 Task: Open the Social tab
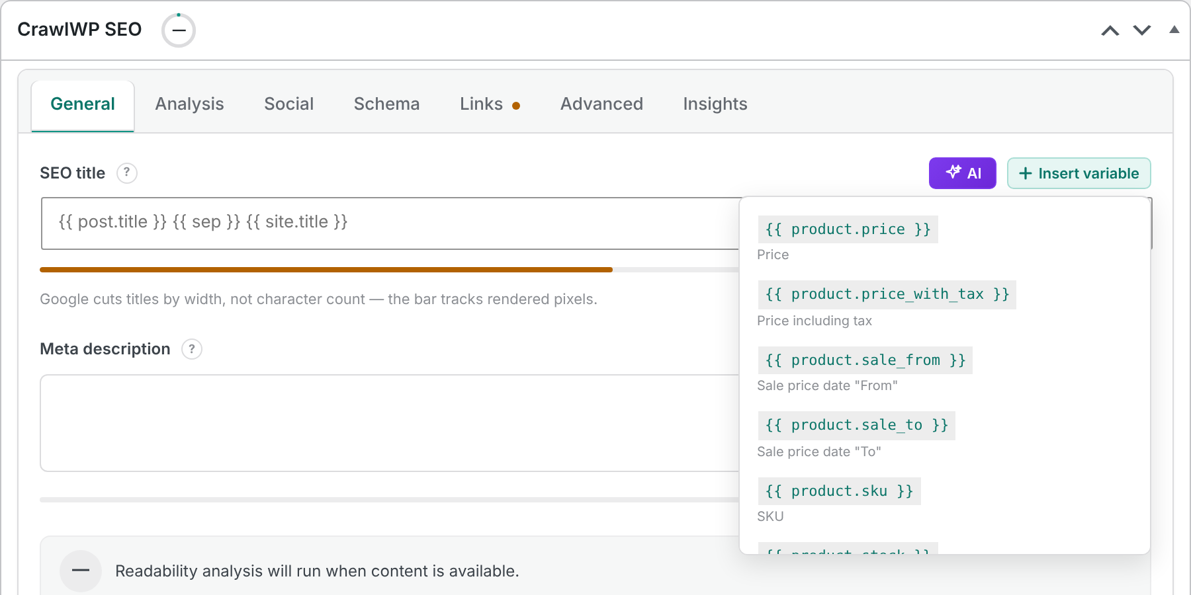click(289, 104)
